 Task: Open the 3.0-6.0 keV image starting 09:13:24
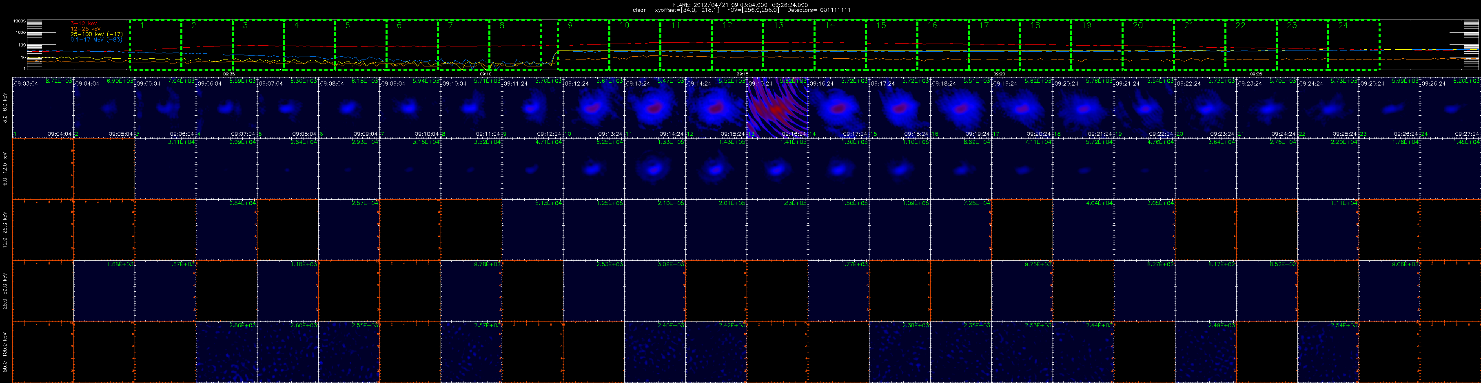point(655,108)
